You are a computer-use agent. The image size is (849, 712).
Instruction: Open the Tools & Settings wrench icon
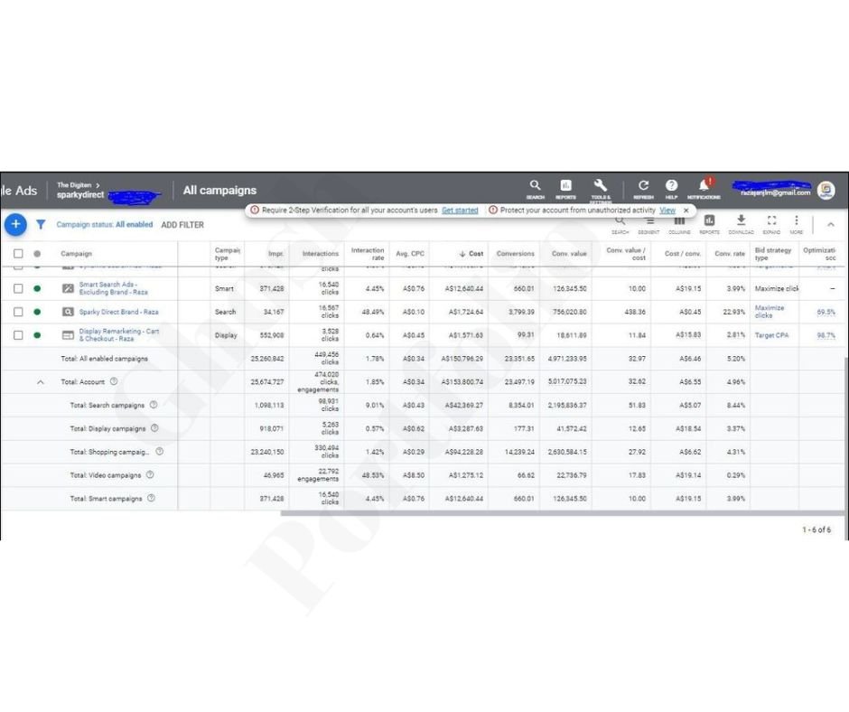tap(600, 186)
